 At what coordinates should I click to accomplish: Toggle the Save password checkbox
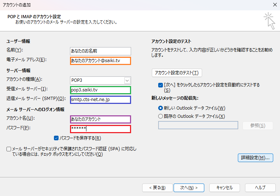[x=56, y=138]
